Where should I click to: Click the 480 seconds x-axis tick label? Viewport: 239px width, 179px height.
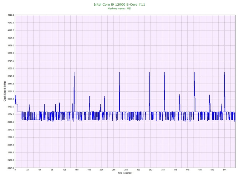[x=200, y=170]
